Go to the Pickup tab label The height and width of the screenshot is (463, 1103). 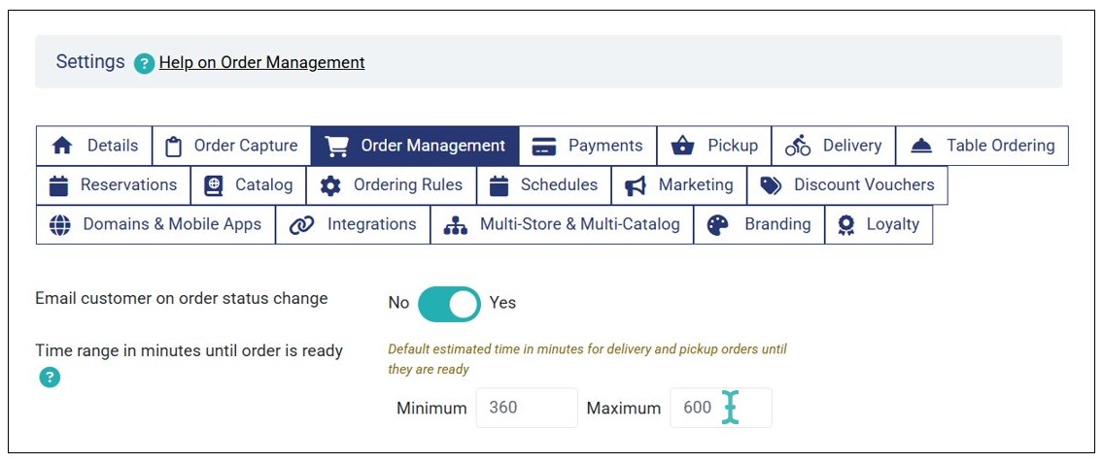click(x=733, y=146)
